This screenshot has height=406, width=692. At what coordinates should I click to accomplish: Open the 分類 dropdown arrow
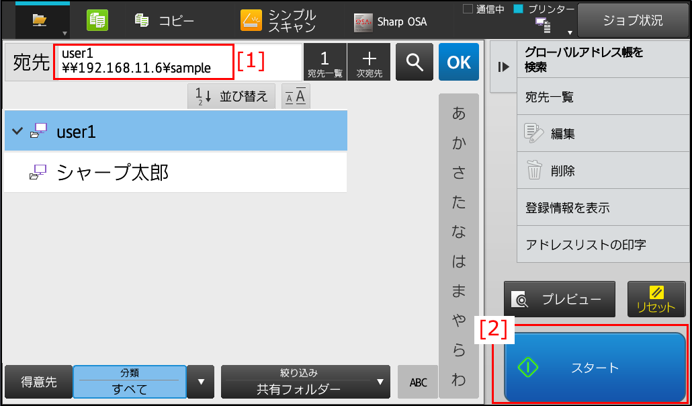coord(201,382)
